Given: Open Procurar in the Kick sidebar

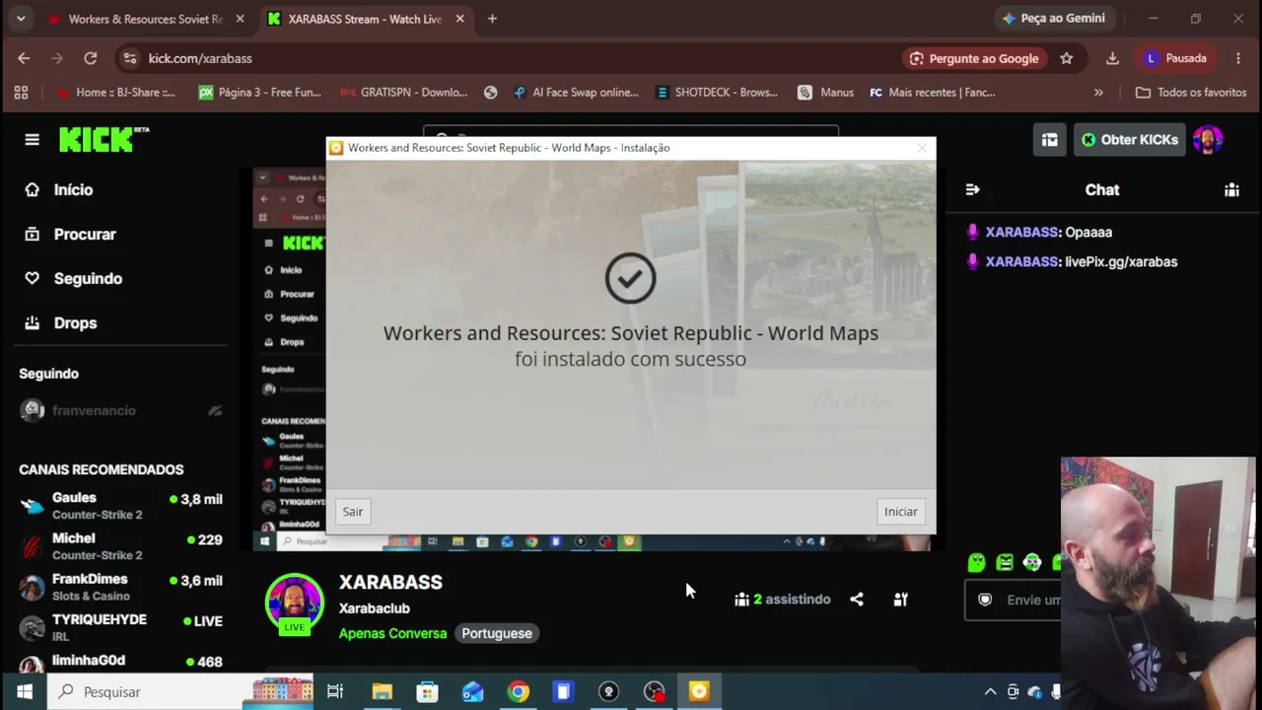Looking at the screenshot, I should click(71, 234).
